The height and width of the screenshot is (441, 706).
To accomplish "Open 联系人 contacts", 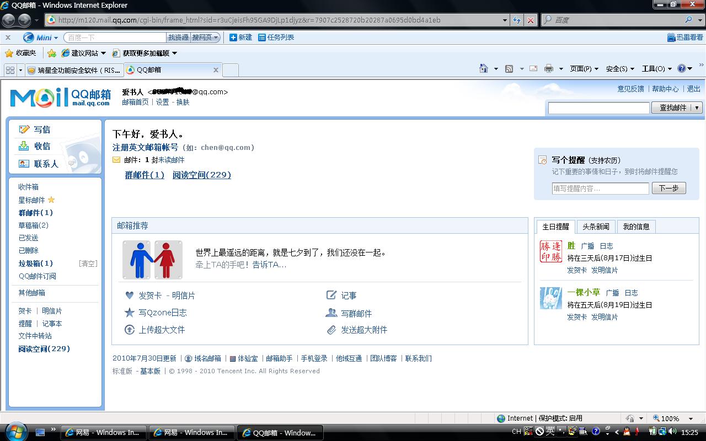I will coord(39,164).
